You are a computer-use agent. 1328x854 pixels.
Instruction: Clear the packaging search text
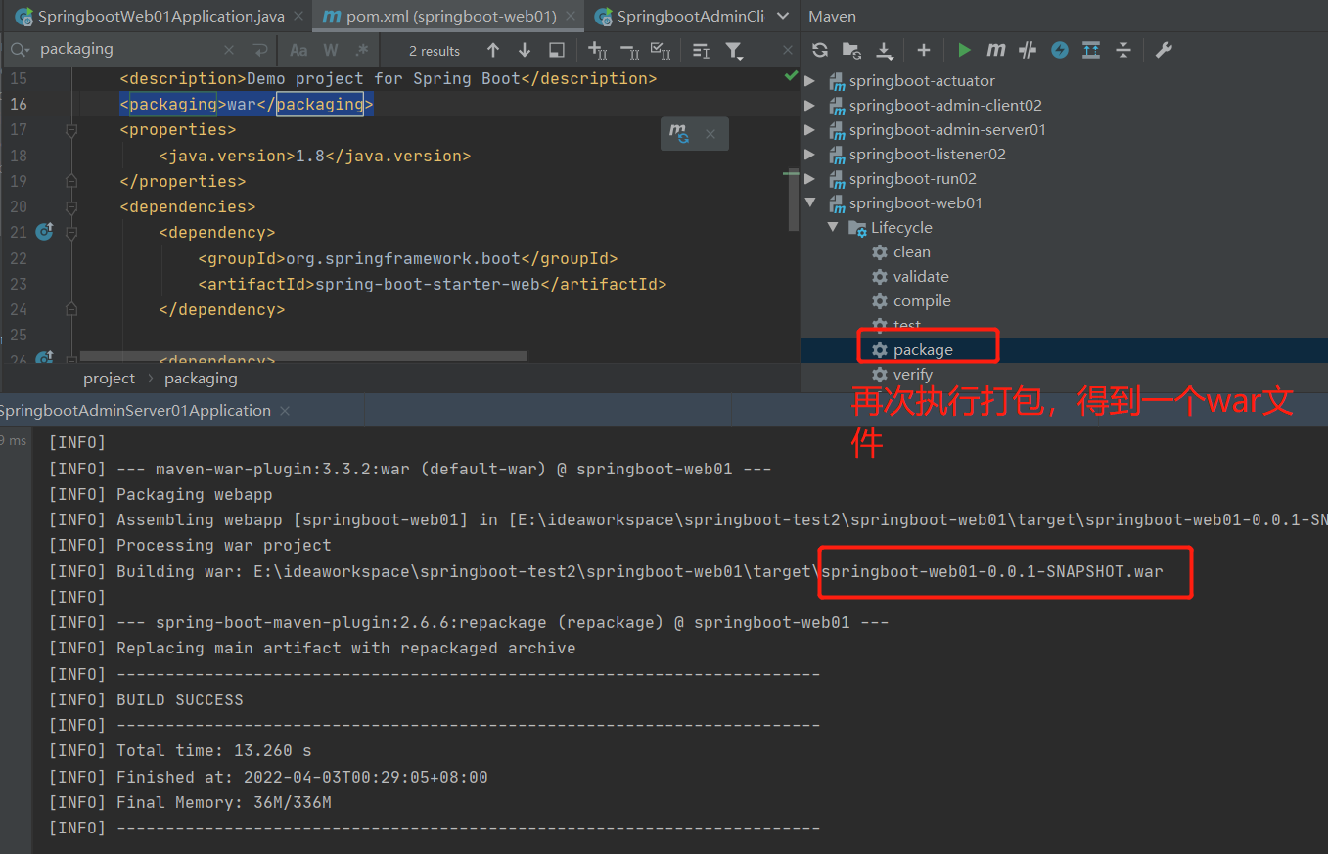(229, 50)
